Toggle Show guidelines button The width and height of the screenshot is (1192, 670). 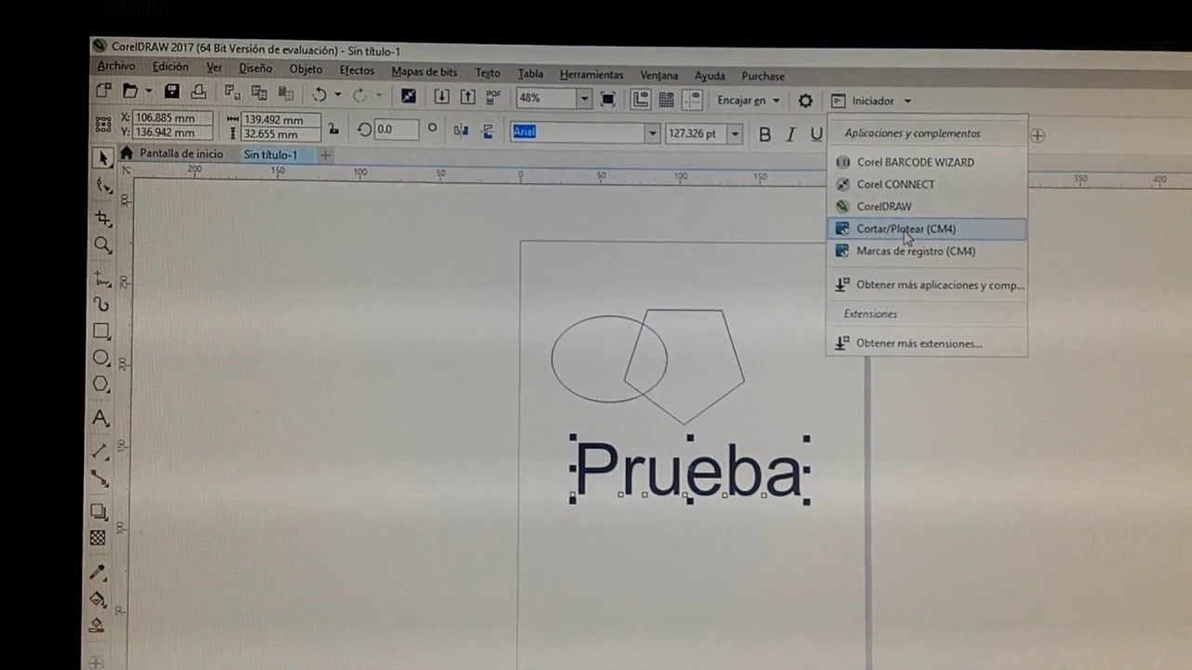tap(692, 100)
